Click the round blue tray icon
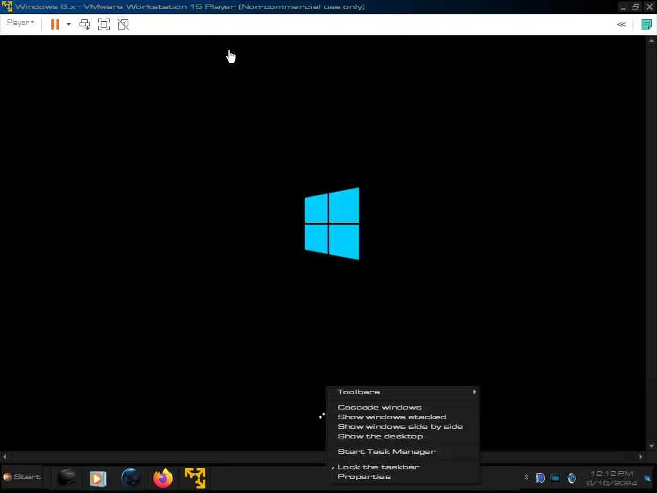657x493 pixels. [572, 478]
